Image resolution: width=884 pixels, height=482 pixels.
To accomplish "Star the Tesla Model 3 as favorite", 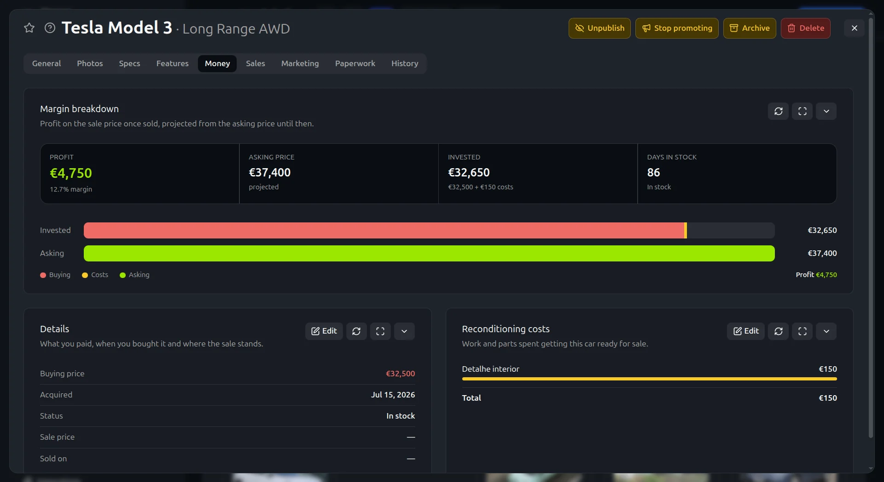I will [29, 28].
